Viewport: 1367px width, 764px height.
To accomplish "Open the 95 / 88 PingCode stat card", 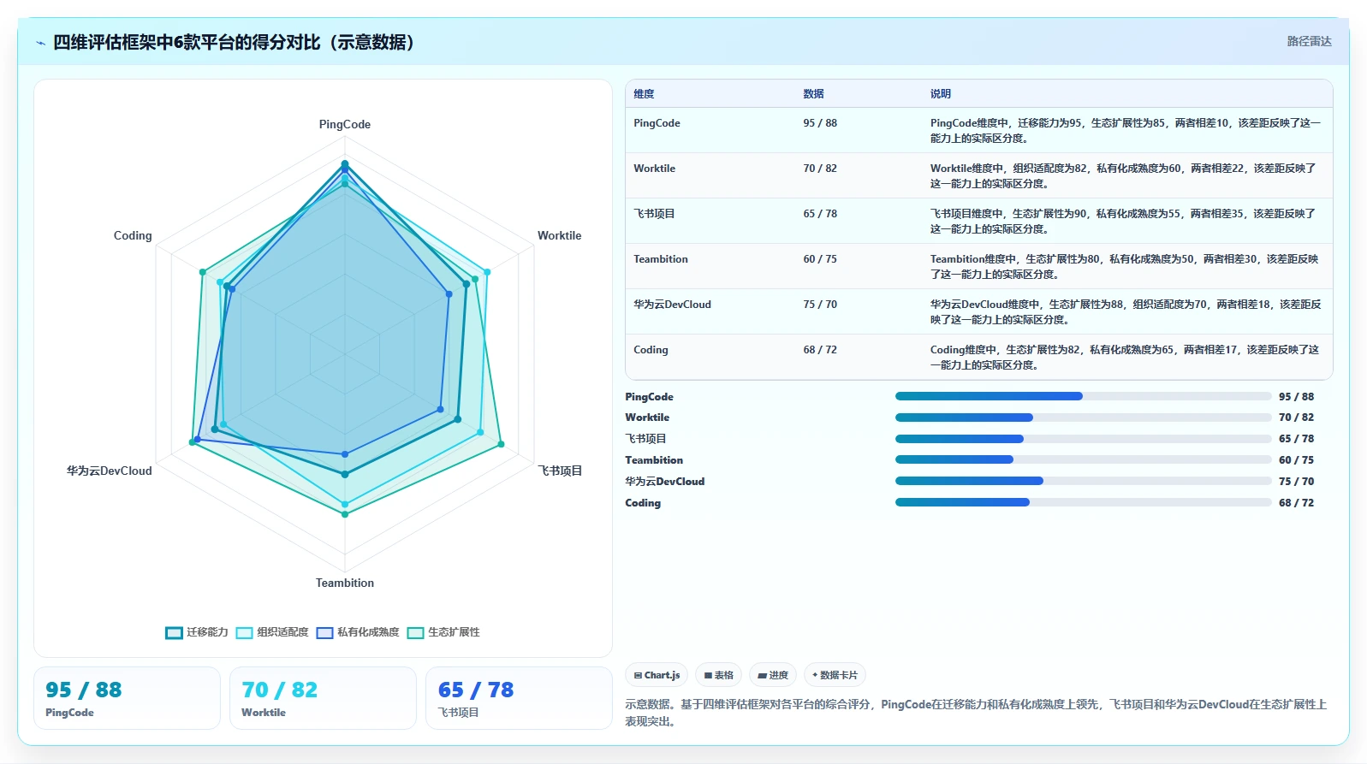I will 127,698.
